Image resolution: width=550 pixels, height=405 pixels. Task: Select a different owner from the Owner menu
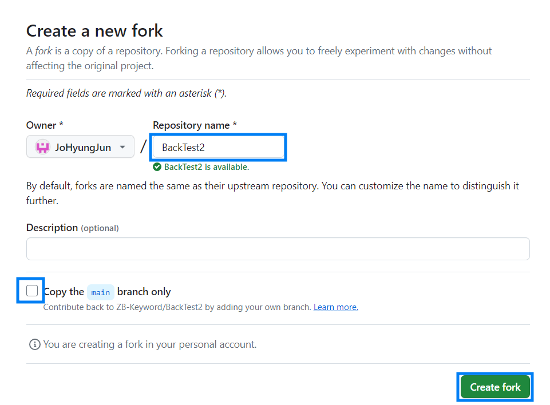(x=80, y=146)
